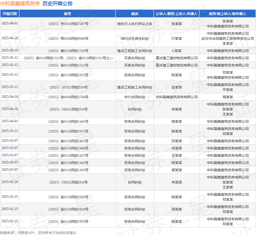Click the 案号 column header
This screenshot has width=256, height=235.
(67, 14)
